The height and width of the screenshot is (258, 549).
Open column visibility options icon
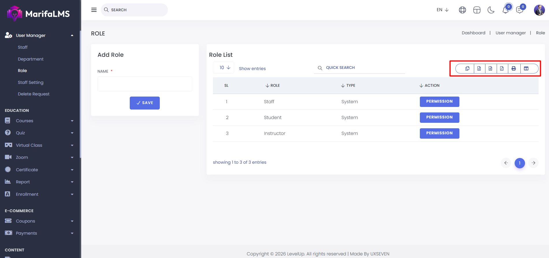[526, 69]
